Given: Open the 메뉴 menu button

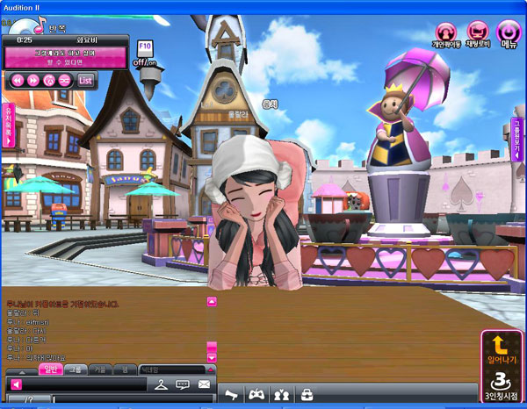Looking at the screenshot, I should tap(508, 35).
